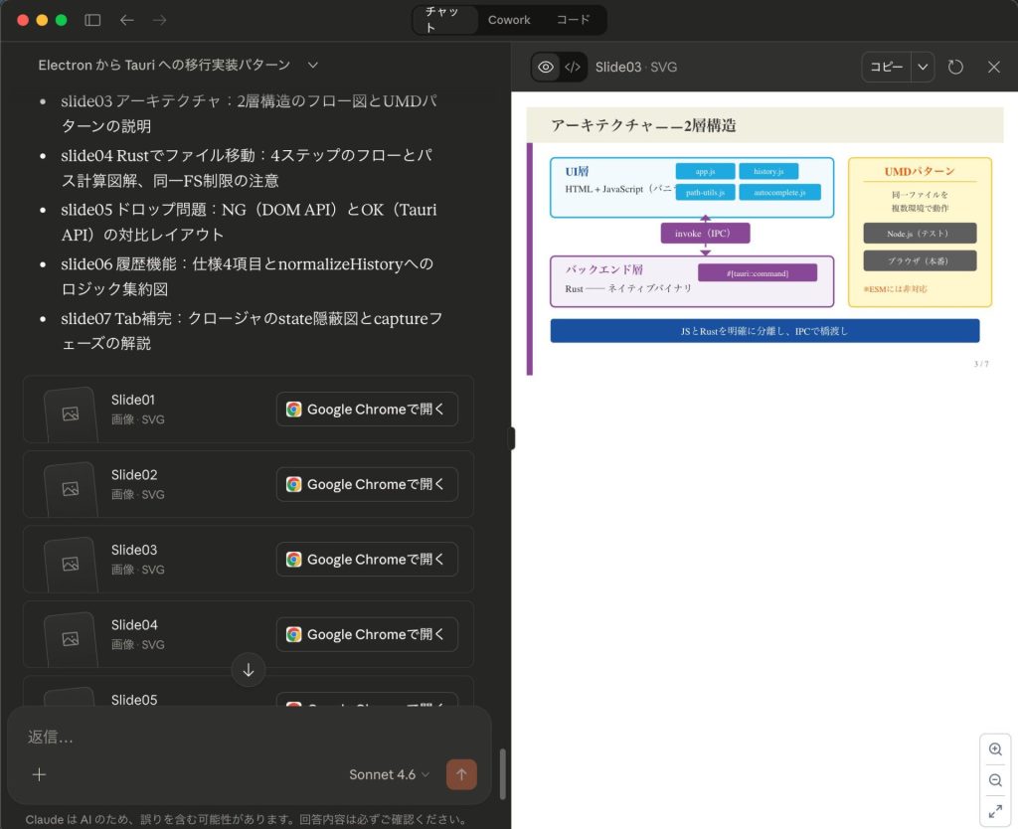Screen dimensions: 1018x829
Task: Open the dropdown arrow beside コピー
Action: (924, 67)
